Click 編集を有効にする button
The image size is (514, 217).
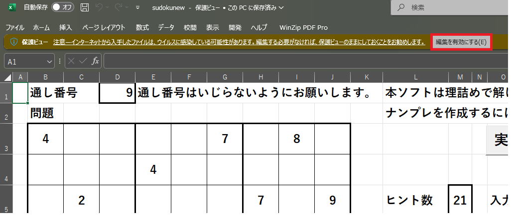[461, 42]
